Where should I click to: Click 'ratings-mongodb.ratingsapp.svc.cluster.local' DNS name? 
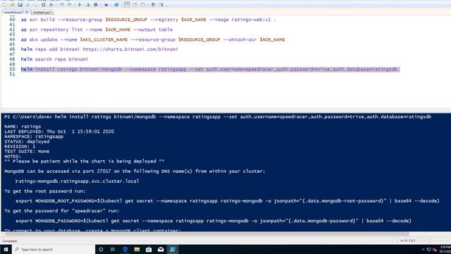pyautogui.click(x=77, y=181)
